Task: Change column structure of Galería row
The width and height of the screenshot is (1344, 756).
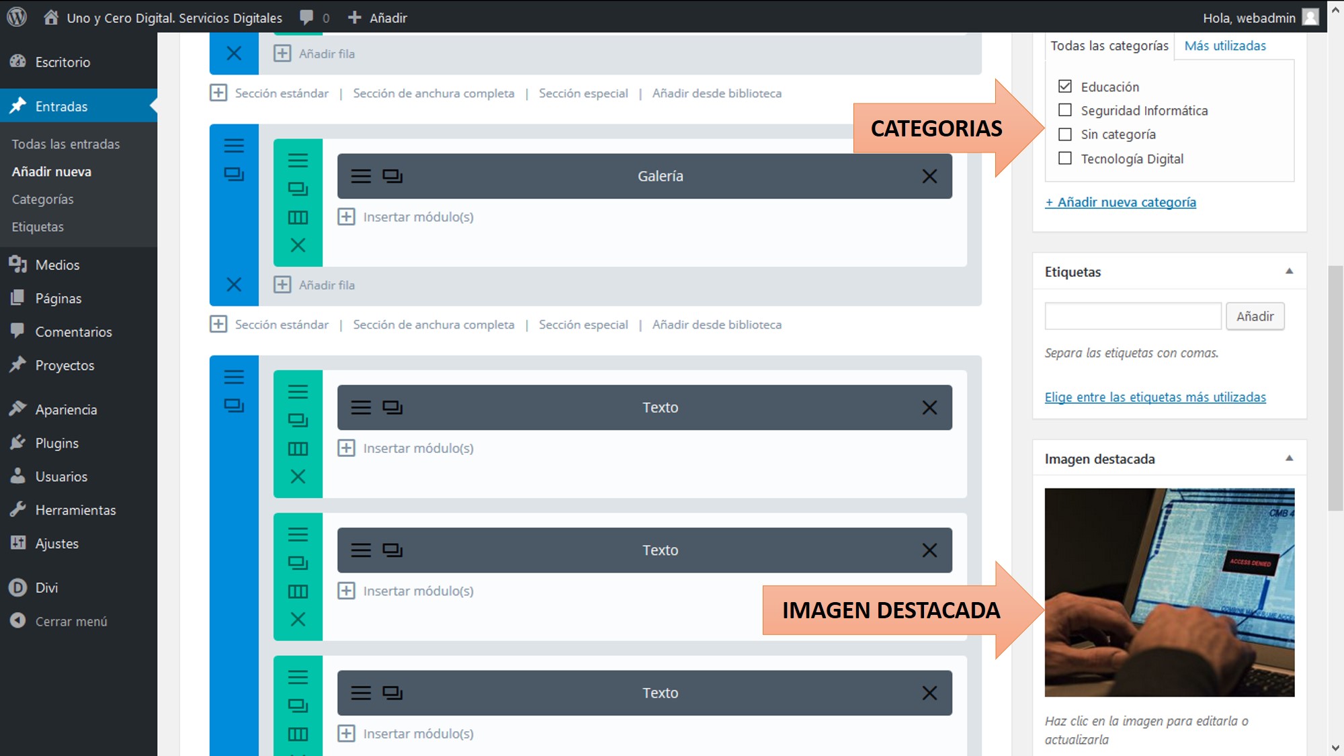Action: 298,217
